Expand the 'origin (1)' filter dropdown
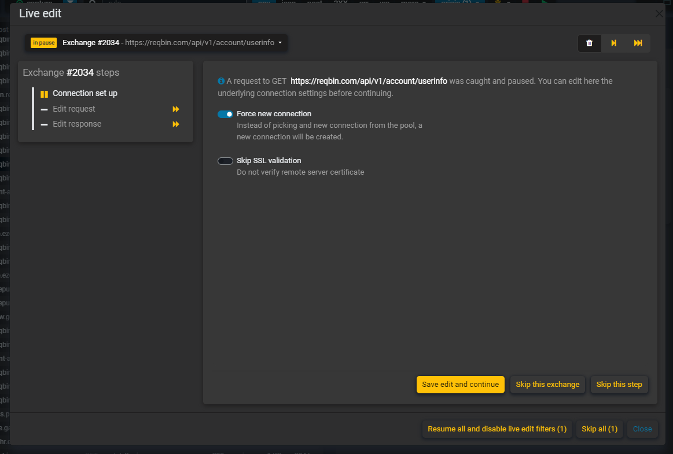This screenshot has height=454, width=673. tap(459, 2)
